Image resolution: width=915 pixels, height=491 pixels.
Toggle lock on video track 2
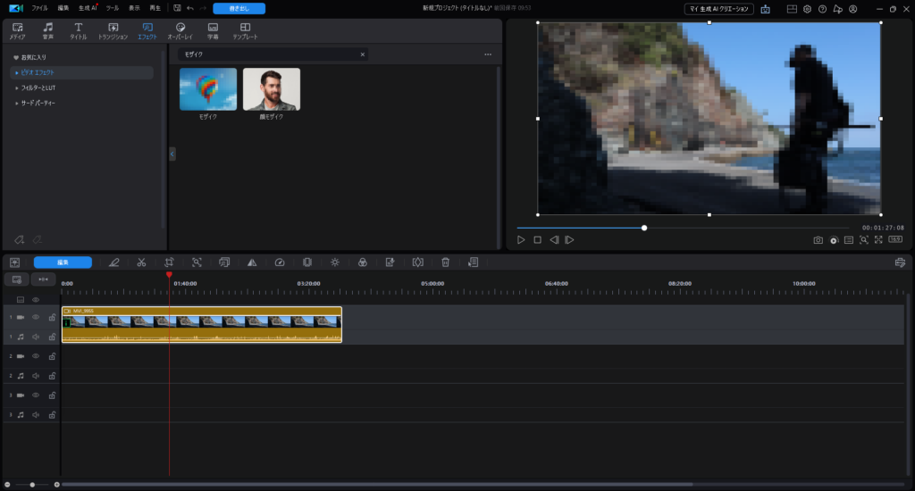(x=52, y=356)
